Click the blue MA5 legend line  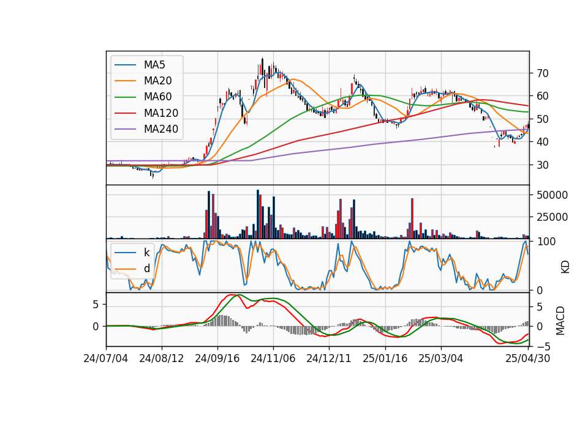[x=125, y=65]
